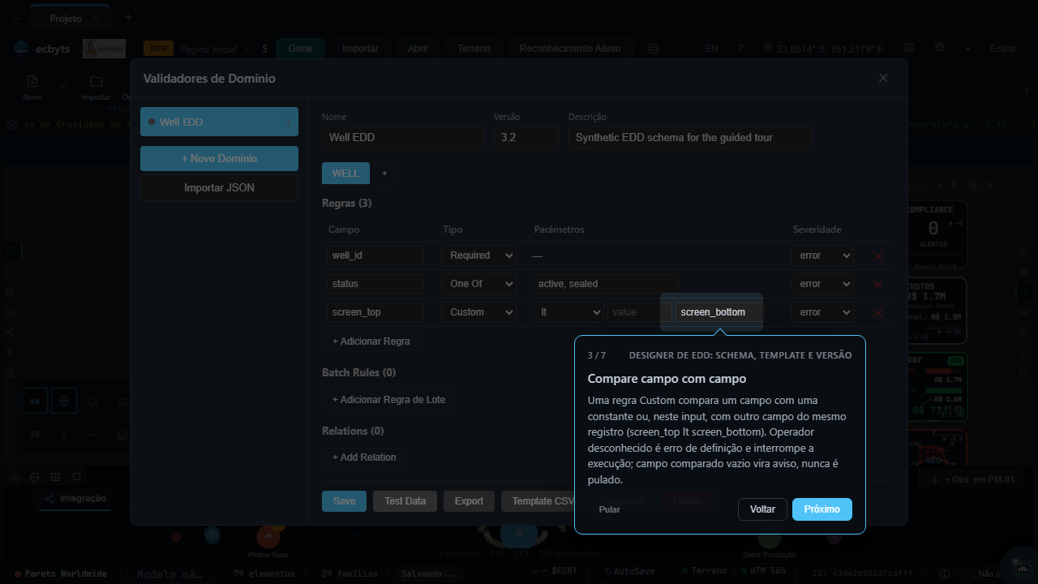Switch language with EN toggle
Viewport: 1038px width, 584px height.
coord(711,49)
